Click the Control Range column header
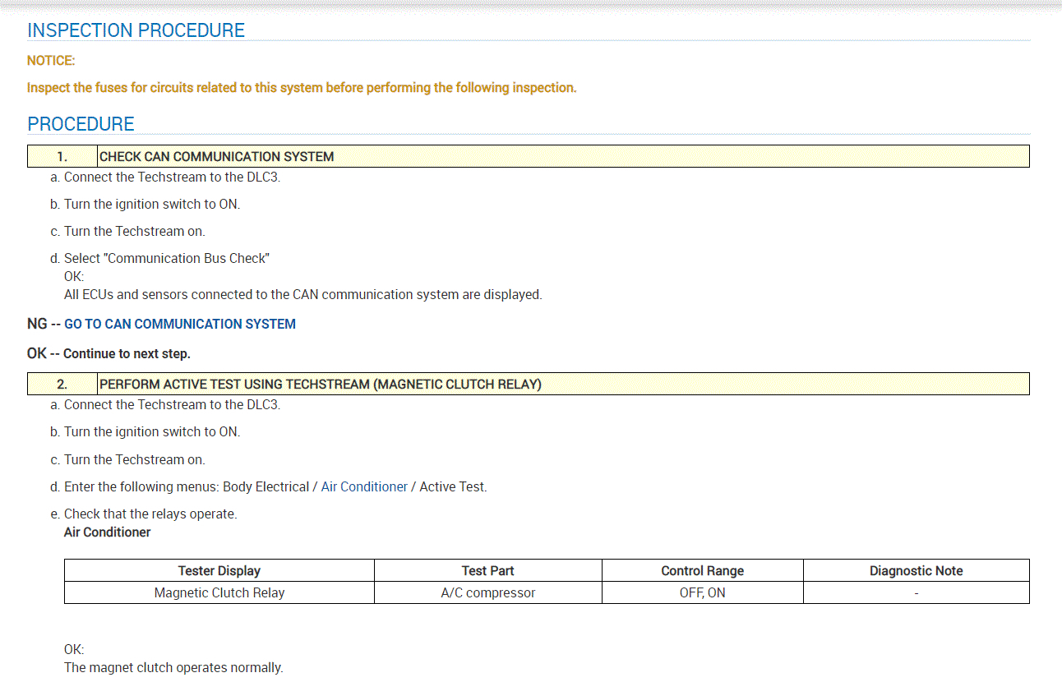 (702, 570)
